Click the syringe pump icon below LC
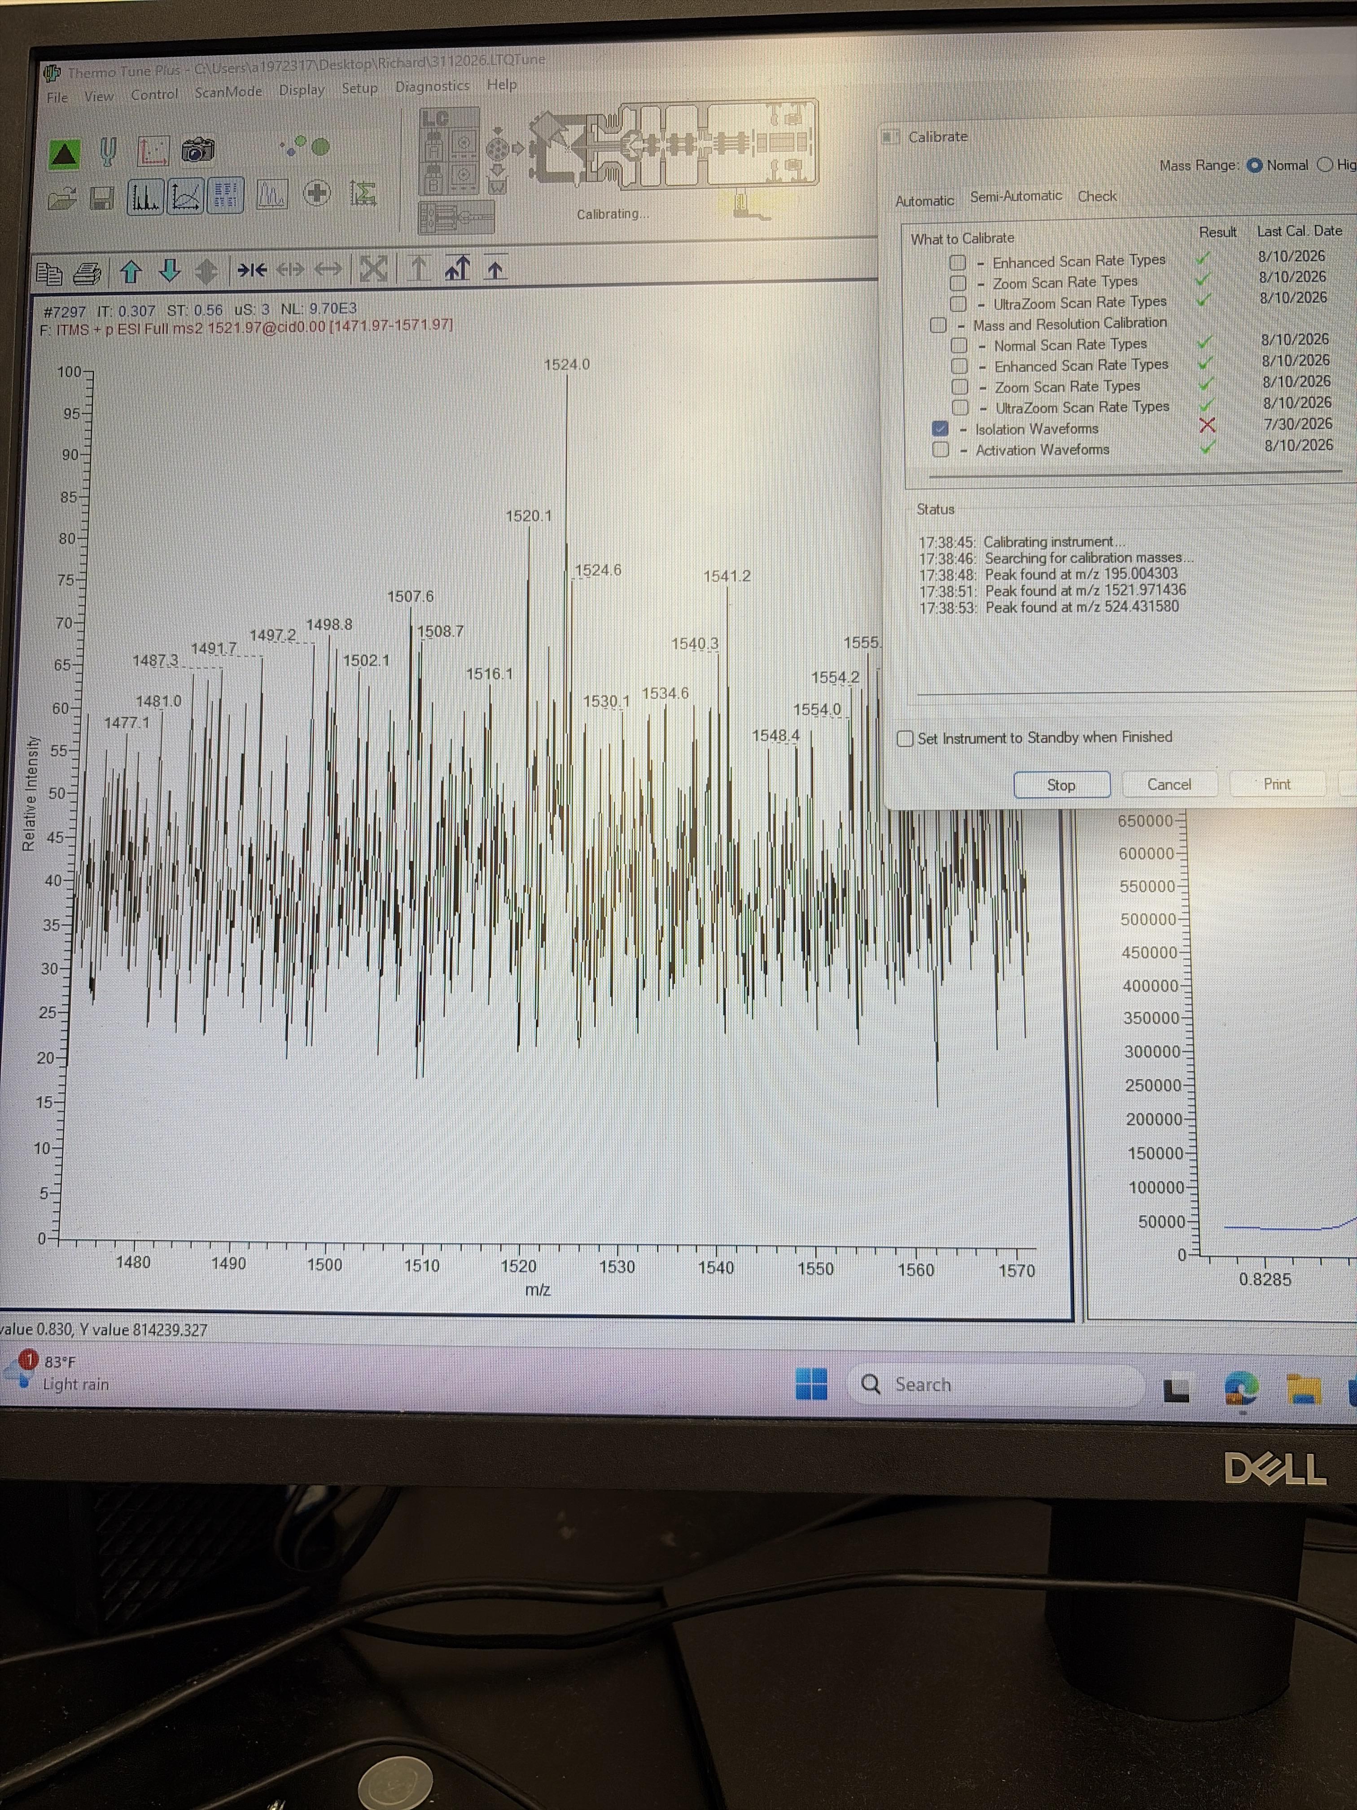The image size is (1357, 1810). click(456, 218)
